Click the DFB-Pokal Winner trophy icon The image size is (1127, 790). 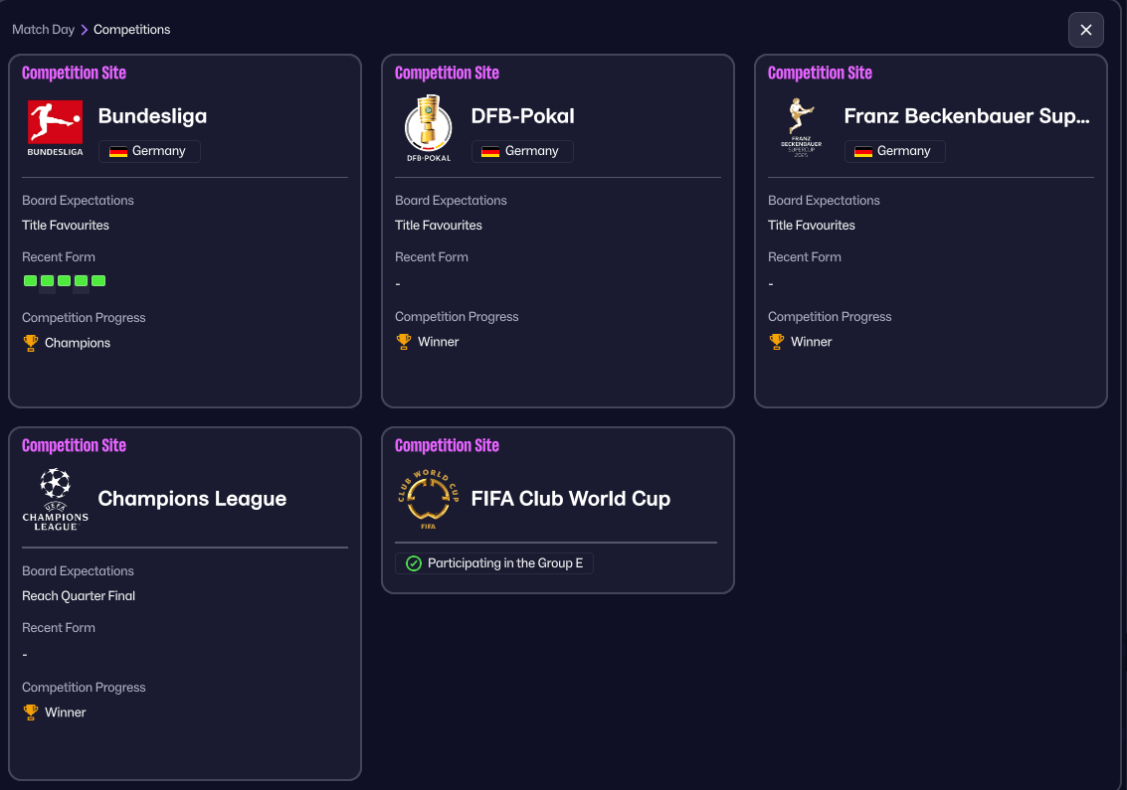click(x=404, y=342)
